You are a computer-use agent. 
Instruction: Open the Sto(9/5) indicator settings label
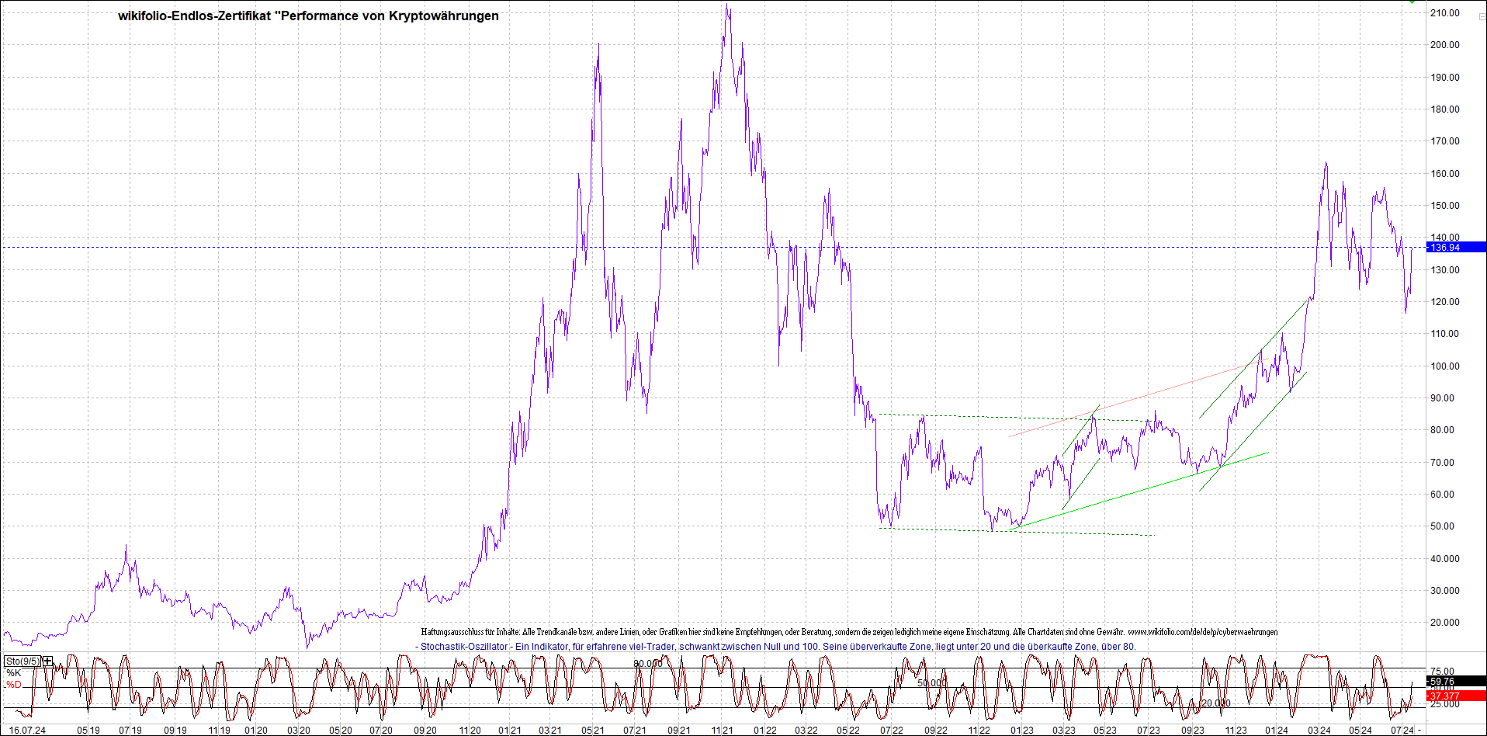pos(23,661)
